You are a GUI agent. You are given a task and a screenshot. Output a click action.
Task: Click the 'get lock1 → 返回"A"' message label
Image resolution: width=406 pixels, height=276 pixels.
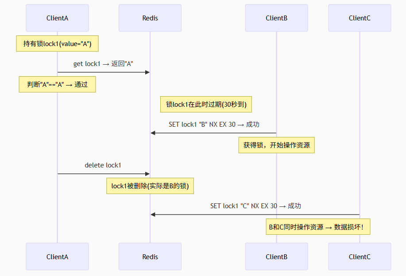(x=103, y=64)
